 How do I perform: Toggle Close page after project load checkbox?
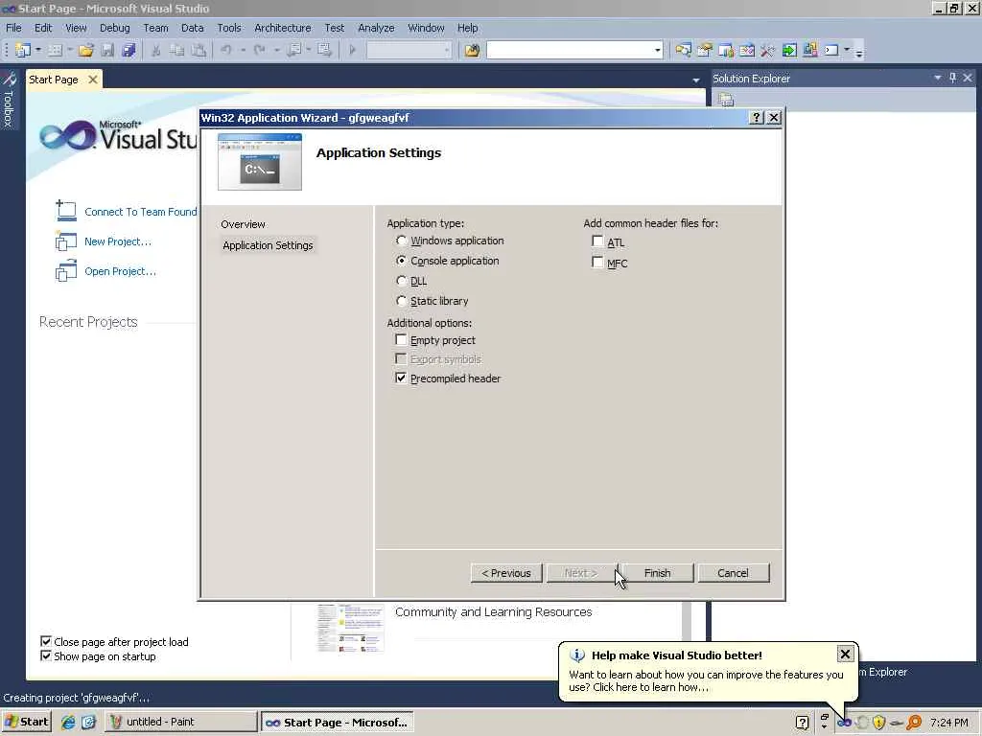pyautogui.click(x=46, y=641)
